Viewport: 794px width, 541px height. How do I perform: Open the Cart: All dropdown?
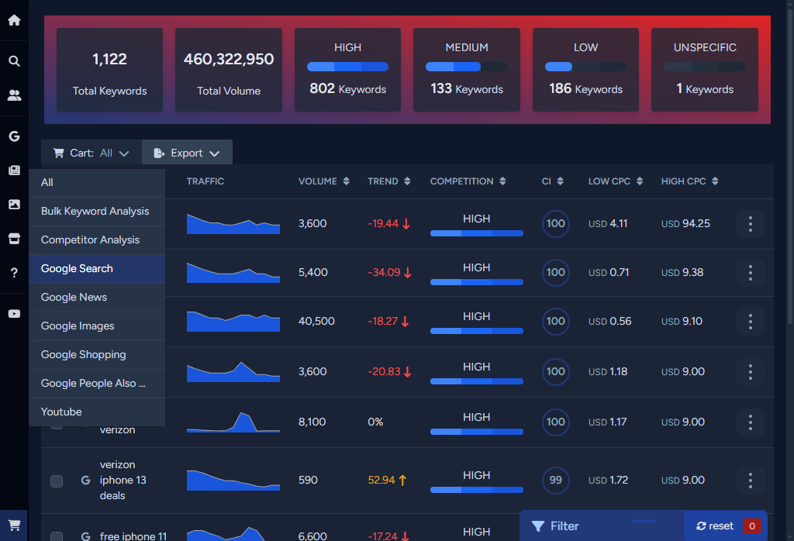coord(91,153)
